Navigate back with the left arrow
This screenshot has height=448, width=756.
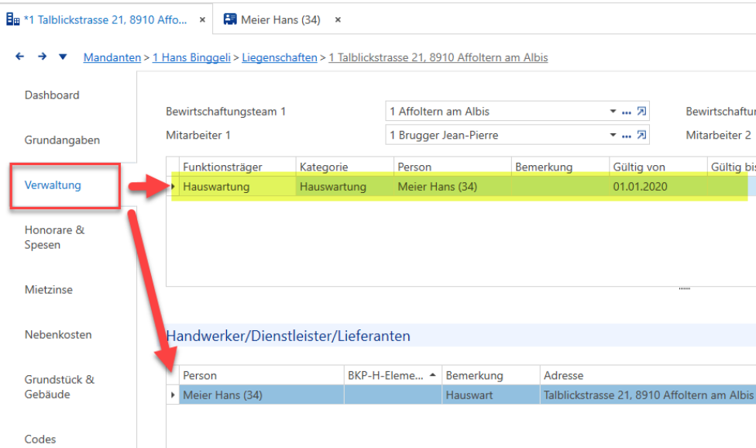20,57
